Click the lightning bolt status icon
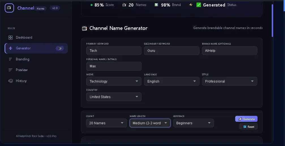 [x=191, y=5]
